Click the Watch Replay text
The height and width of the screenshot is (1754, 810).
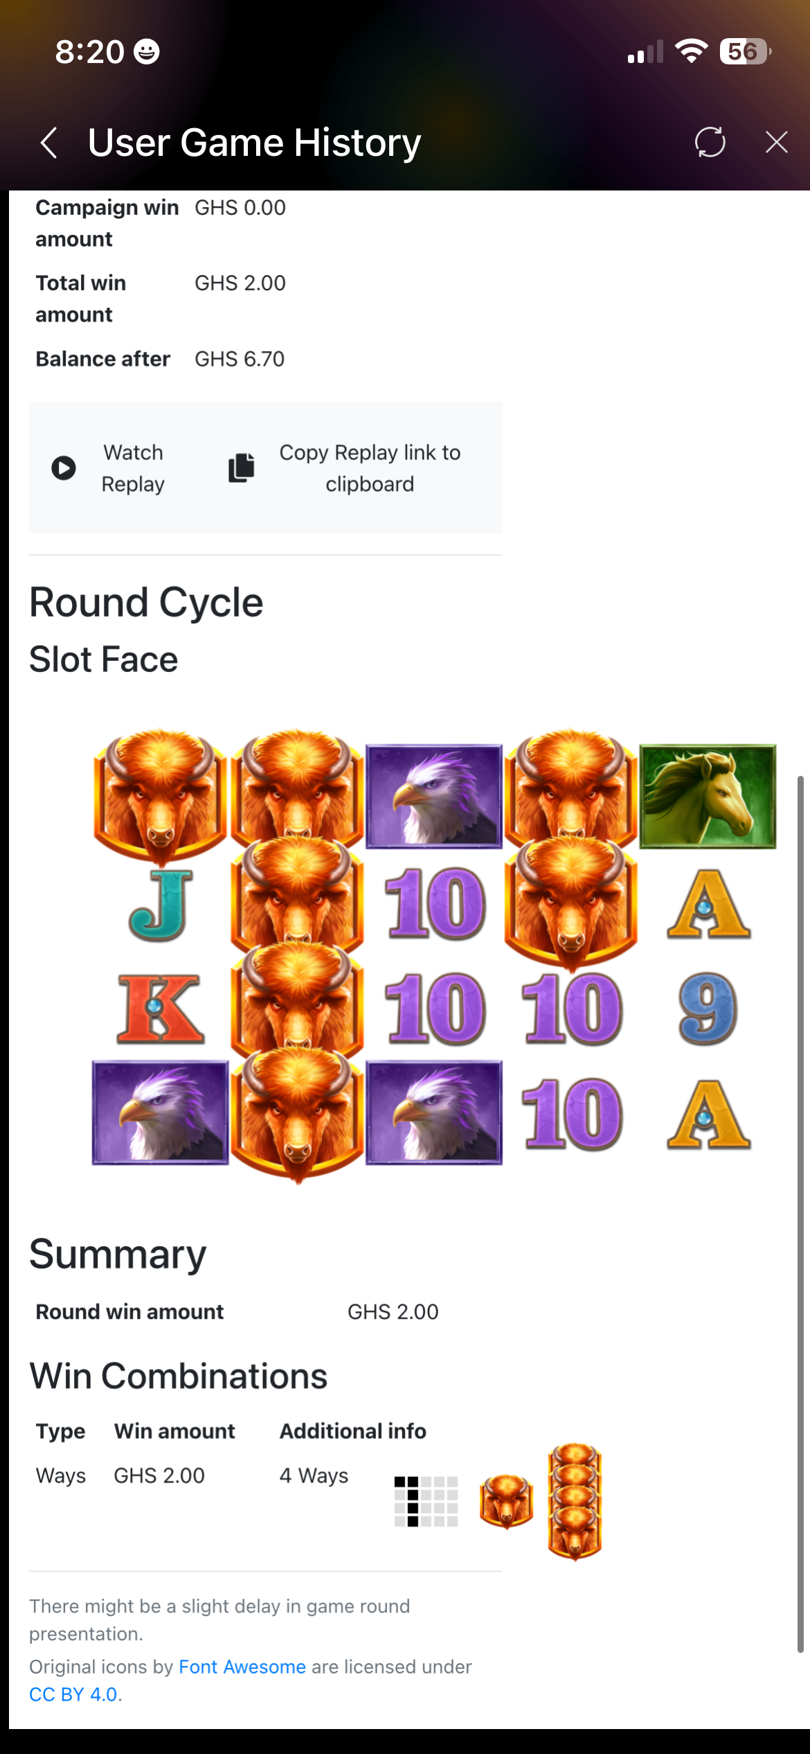pos(133,468)
